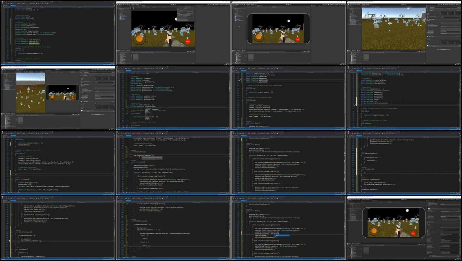Click the 'private GameObject lastDestroyed' code line

coord(143,107)
